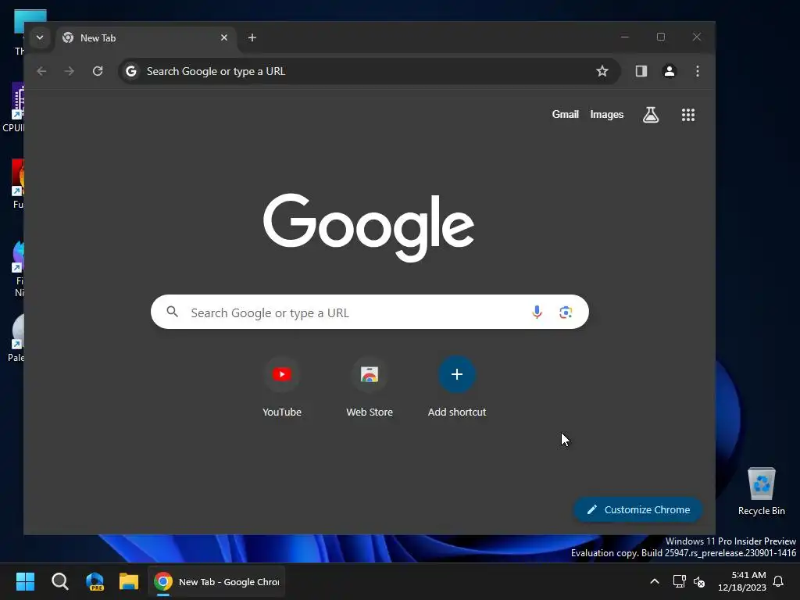Click the Customize Chrome button
This screenshot has height=600, width=800.
click(637, 509)
